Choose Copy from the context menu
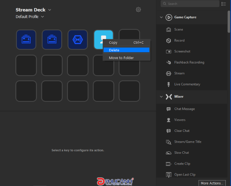Screen dimensions: 231x186 (127, 43)
